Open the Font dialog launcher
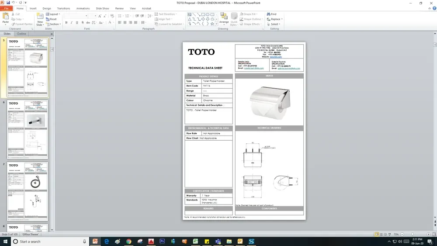This screenshot has height=246, width=437. [114, 29]
